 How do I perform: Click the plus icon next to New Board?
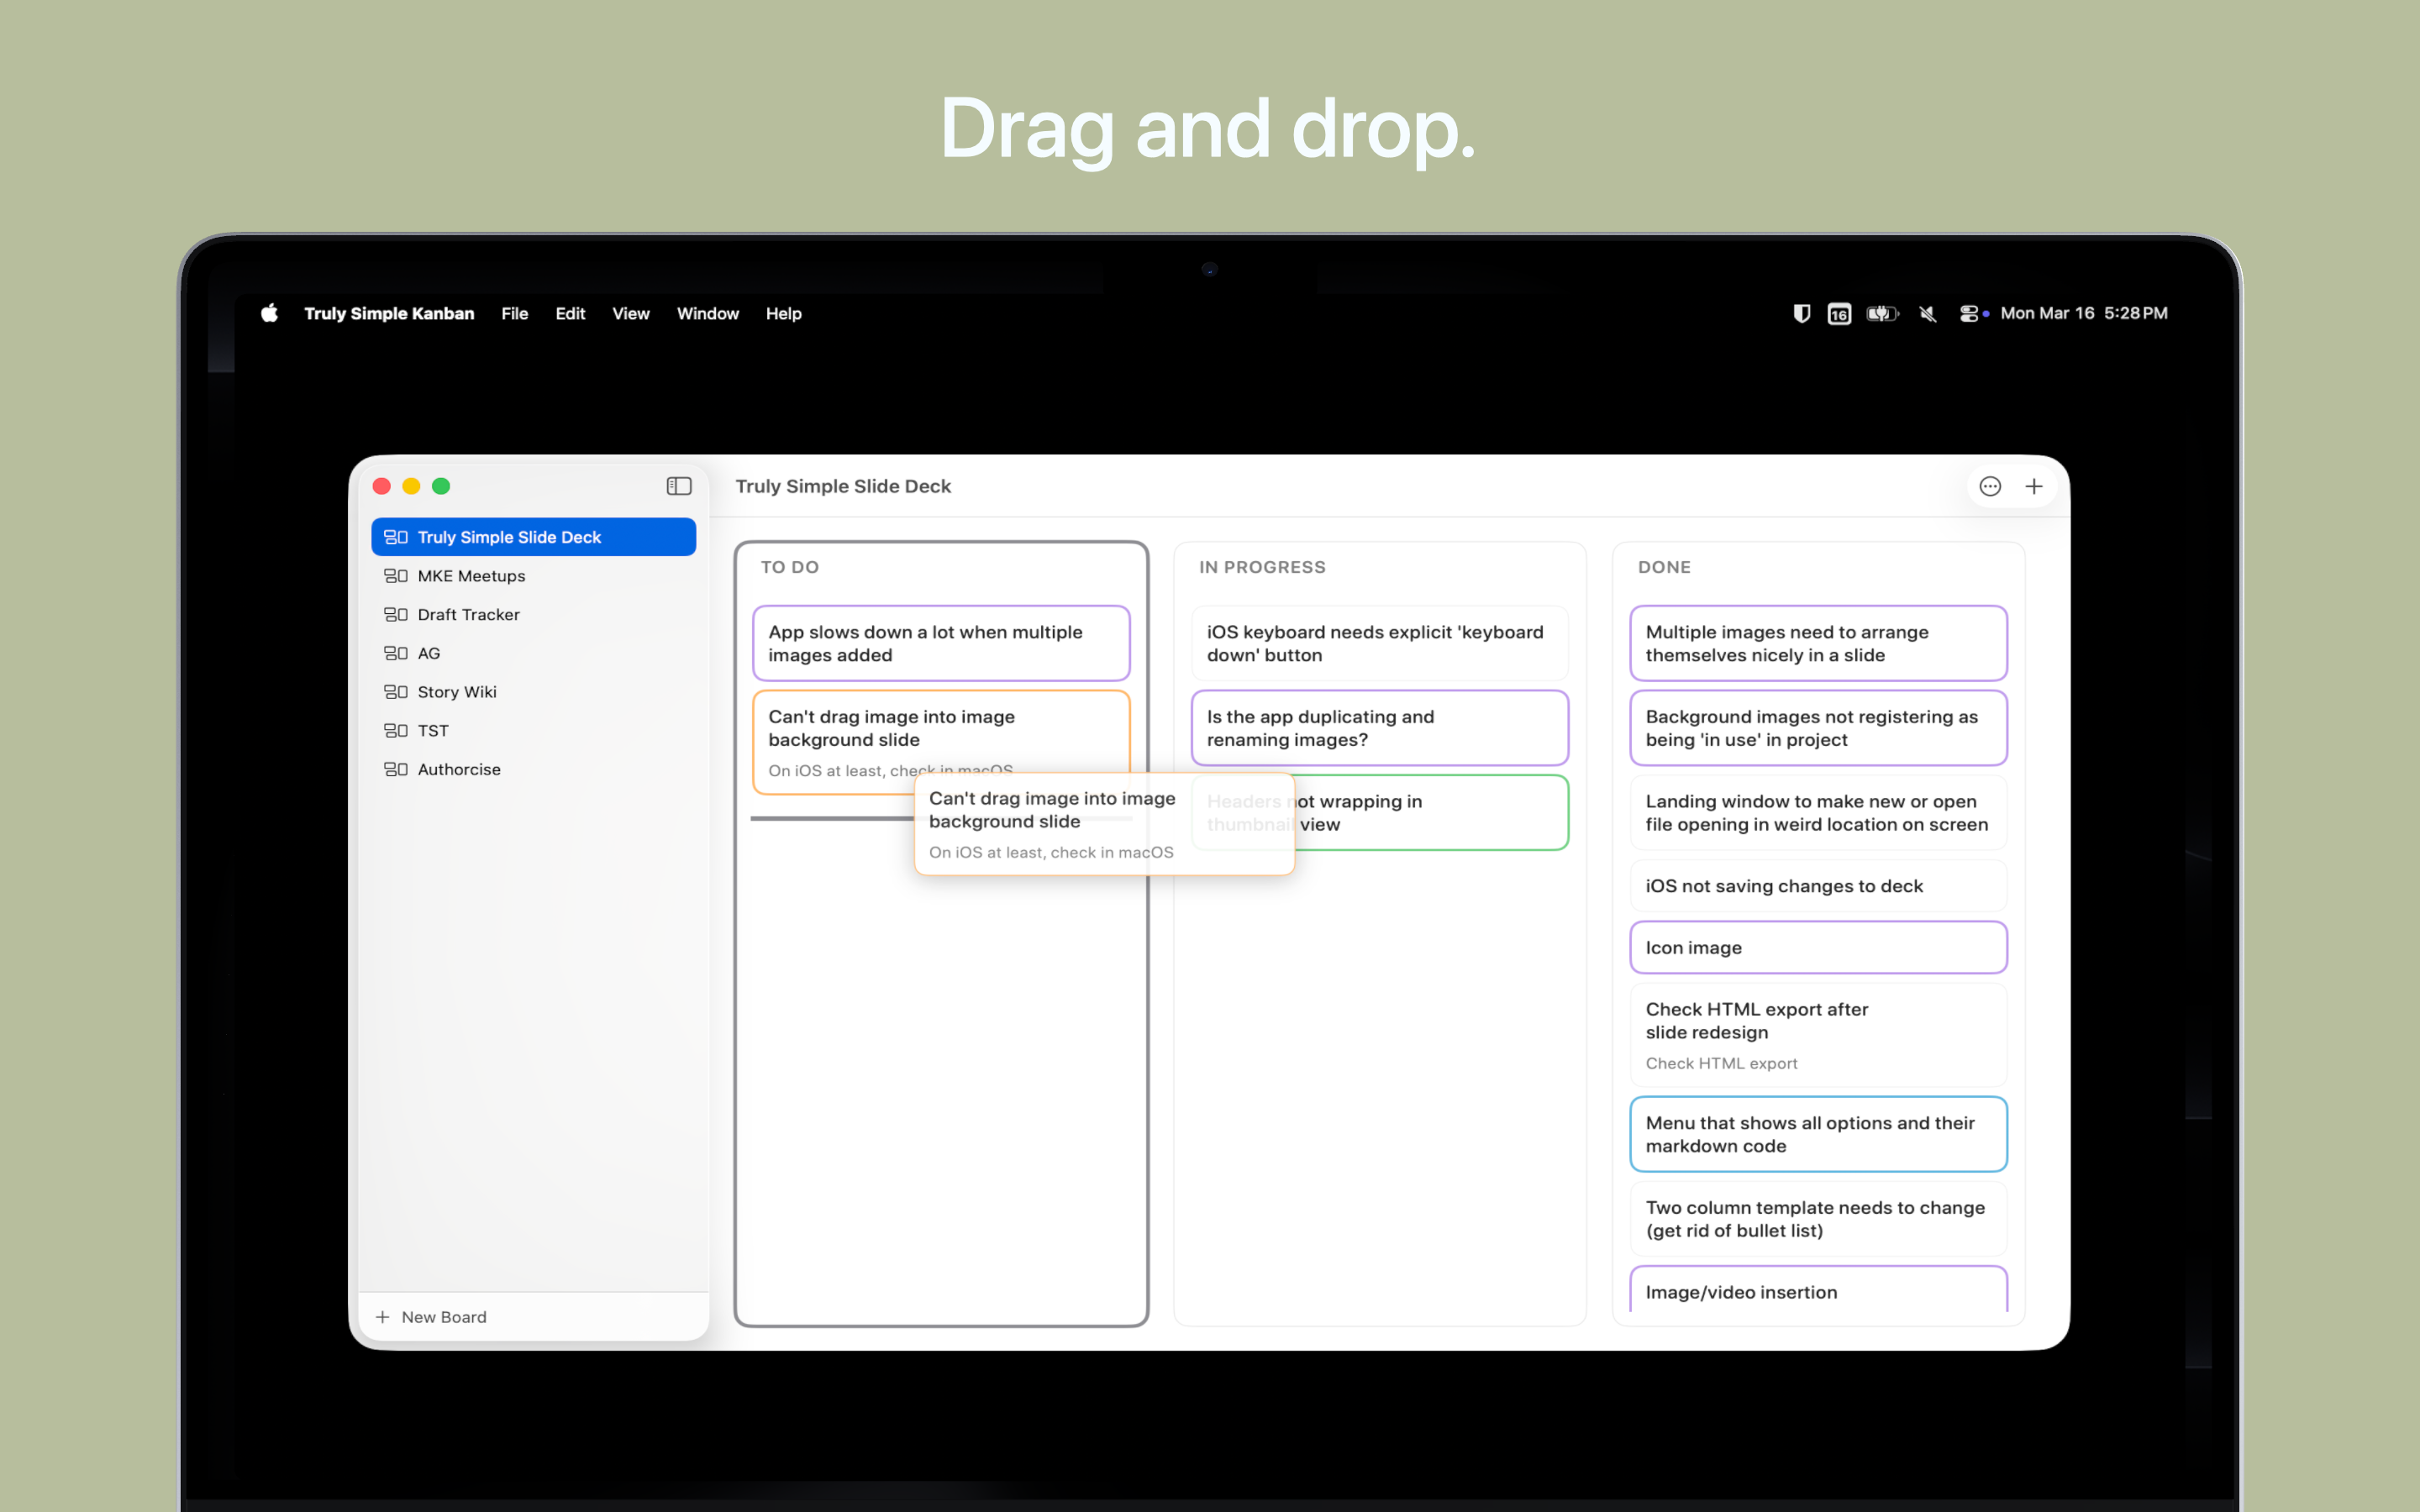(x=383, y=1316)
